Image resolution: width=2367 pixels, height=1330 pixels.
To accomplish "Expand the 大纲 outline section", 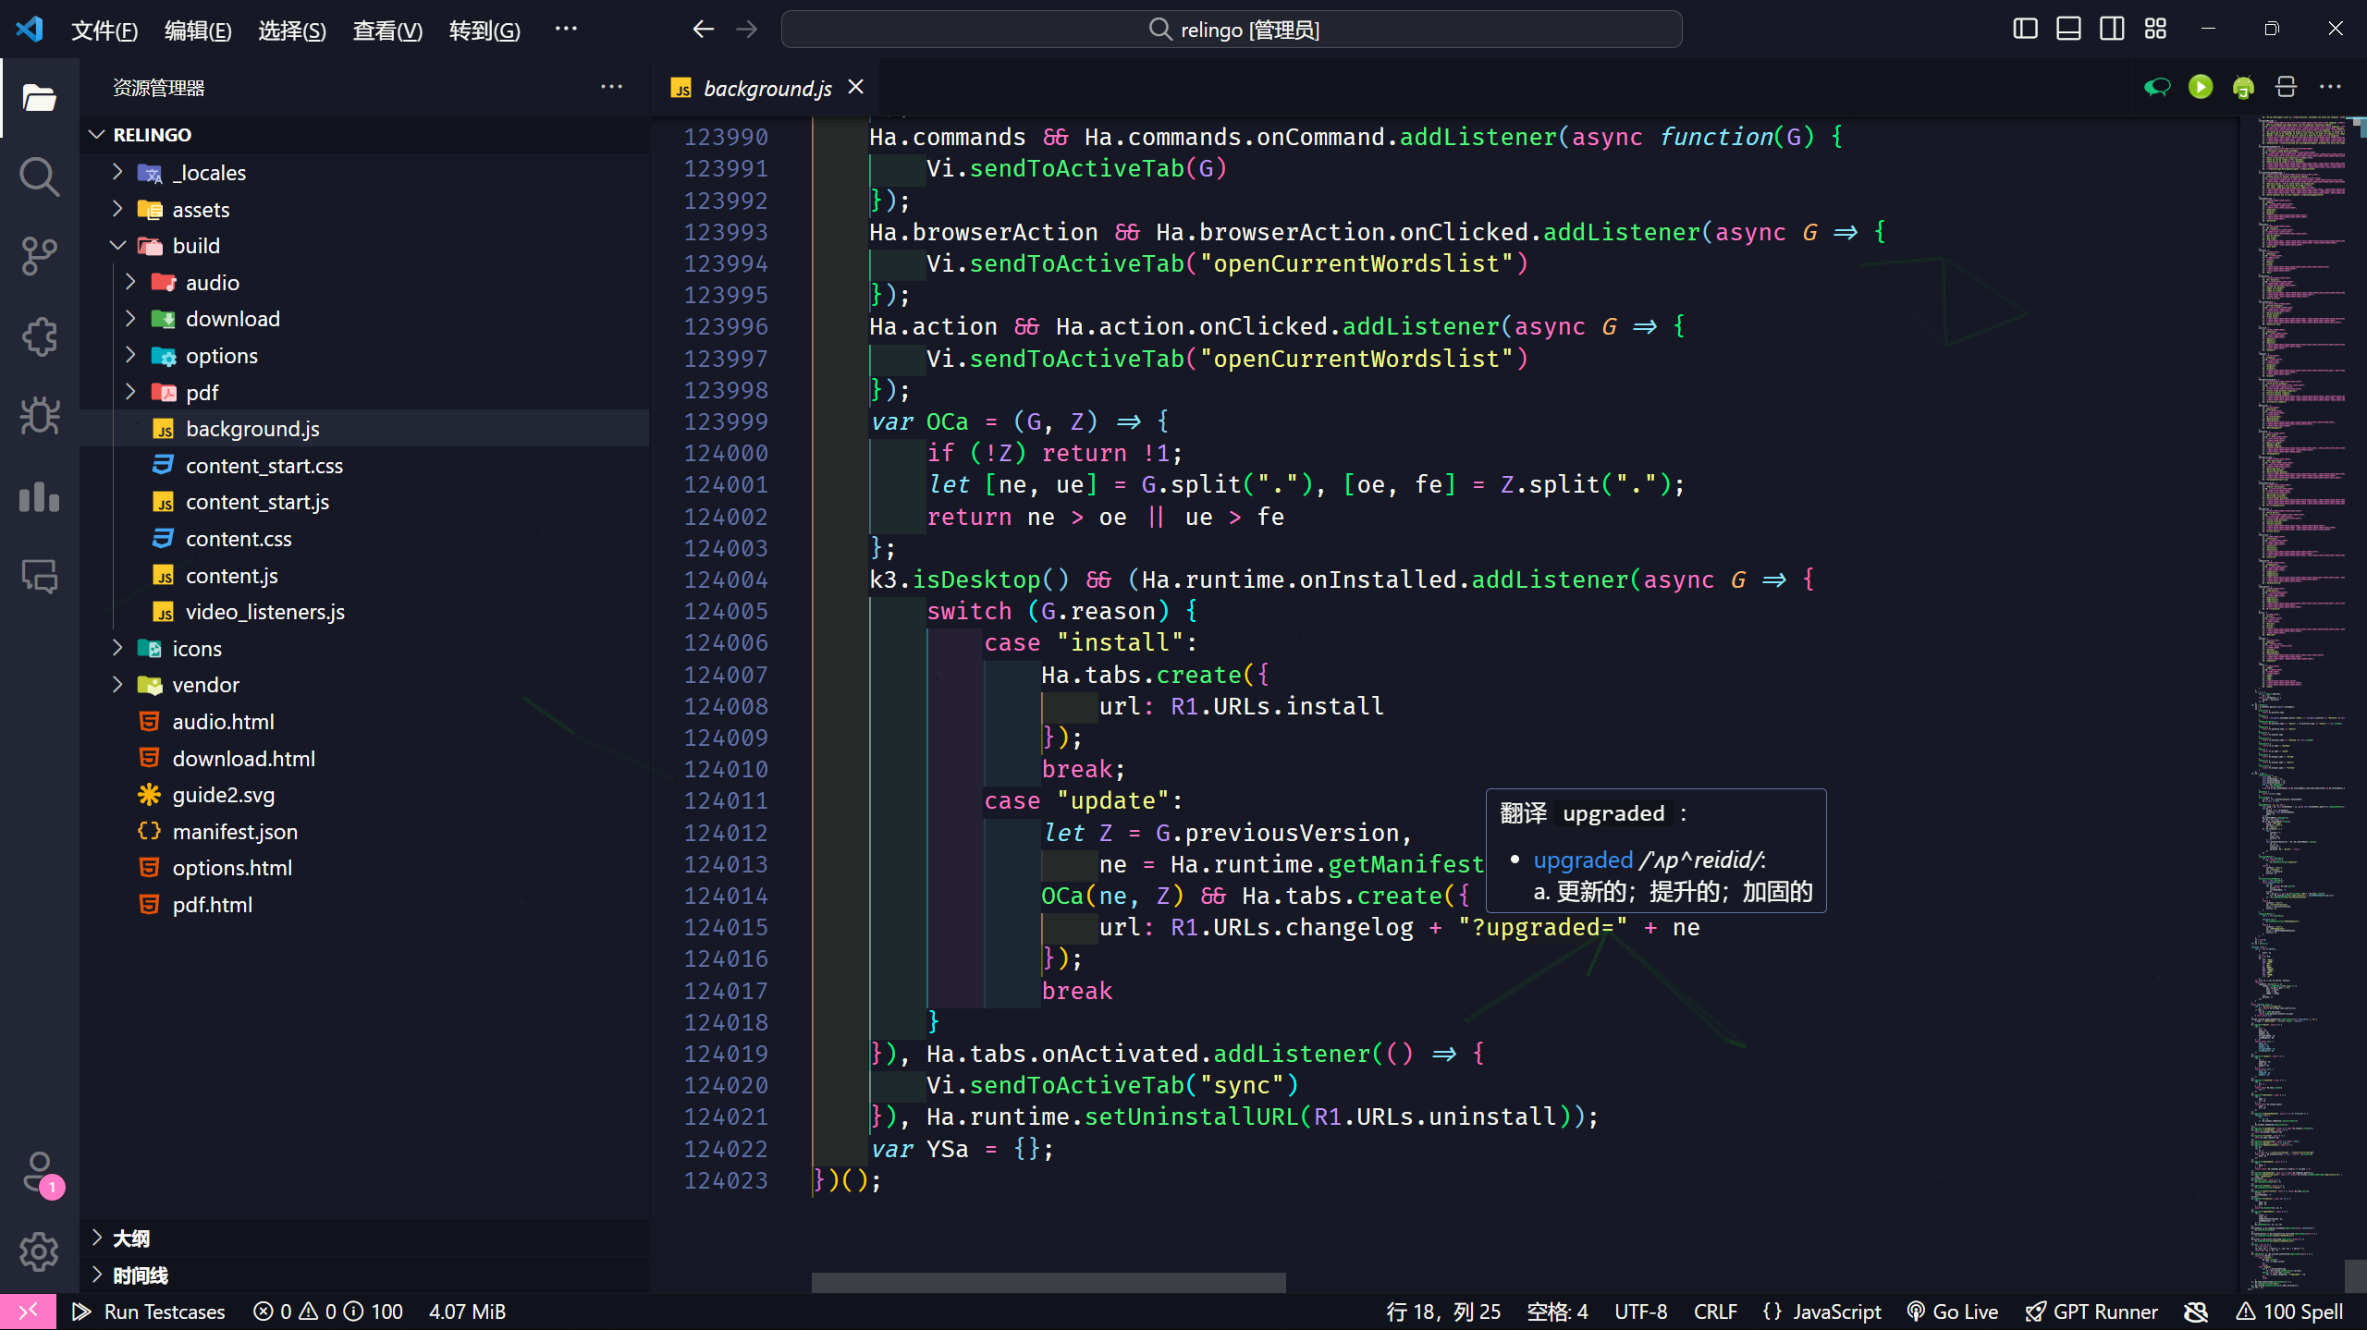I will click(x=130, y=1238).
